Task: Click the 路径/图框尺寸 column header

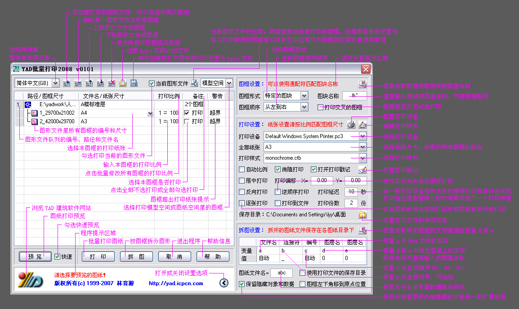Action: click(x=51, y=96)
